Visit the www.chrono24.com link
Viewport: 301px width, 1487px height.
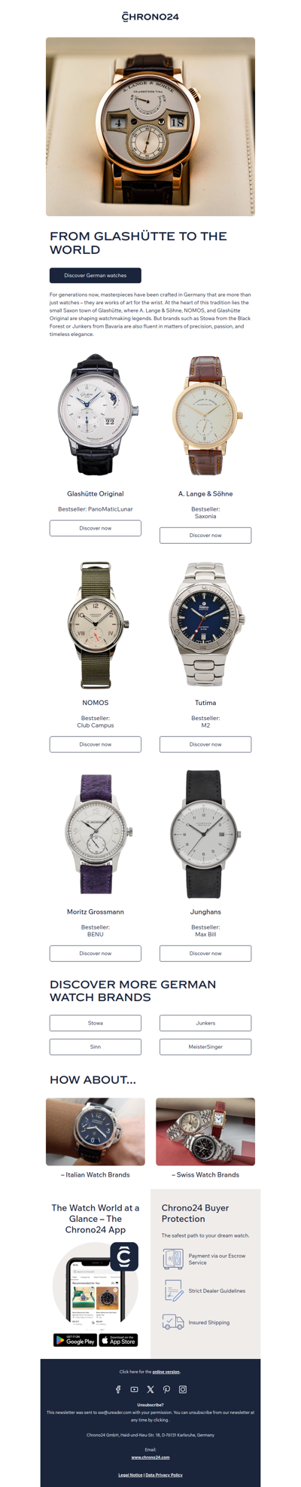(x=150, y=1457)
